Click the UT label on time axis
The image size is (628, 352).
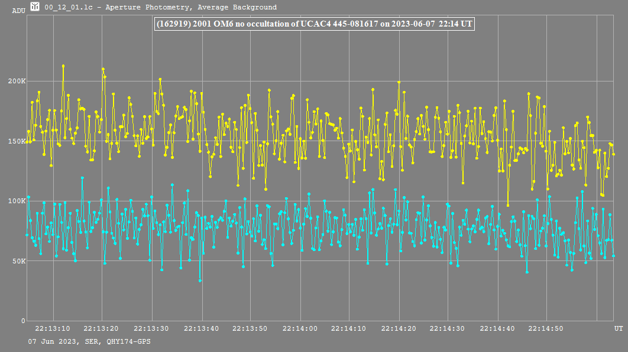click(618, 328)
